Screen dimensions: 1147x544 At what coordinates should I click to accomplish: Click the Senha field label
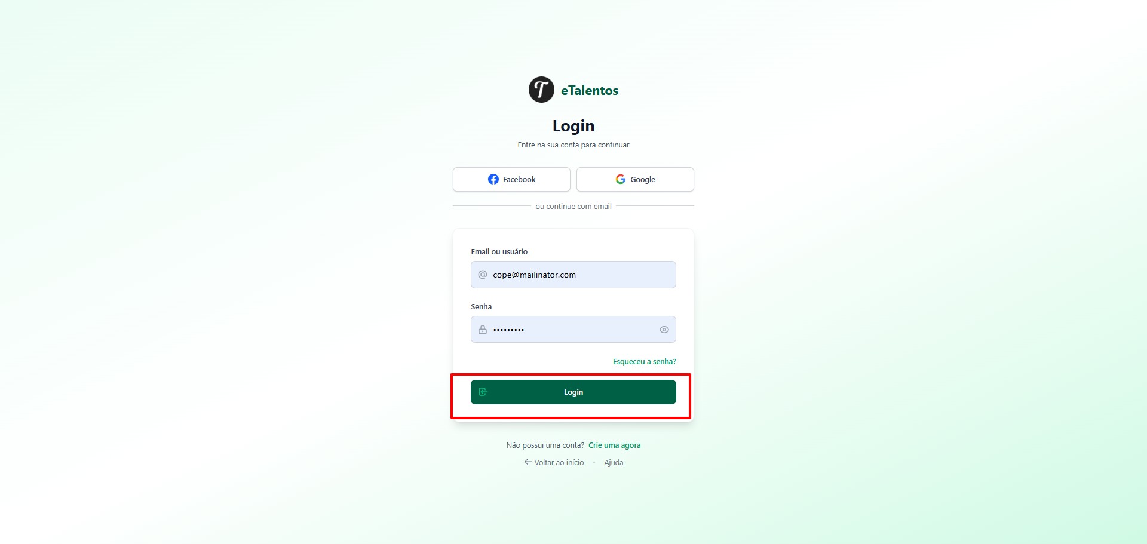(482, 306)
